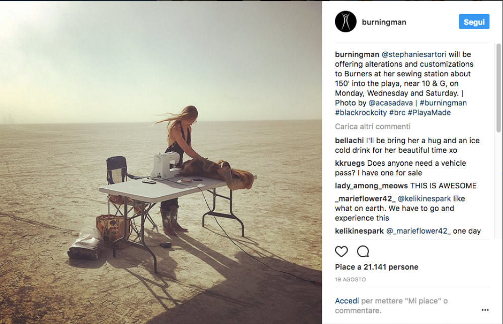Viewport: 503px width, 324px height.
Task: Click the burningman profile avatar
Action: (346, 22)
